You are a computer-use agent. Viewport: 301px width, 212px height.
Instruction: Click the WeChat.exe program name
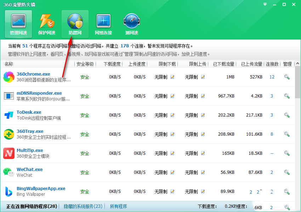point(30,169)
